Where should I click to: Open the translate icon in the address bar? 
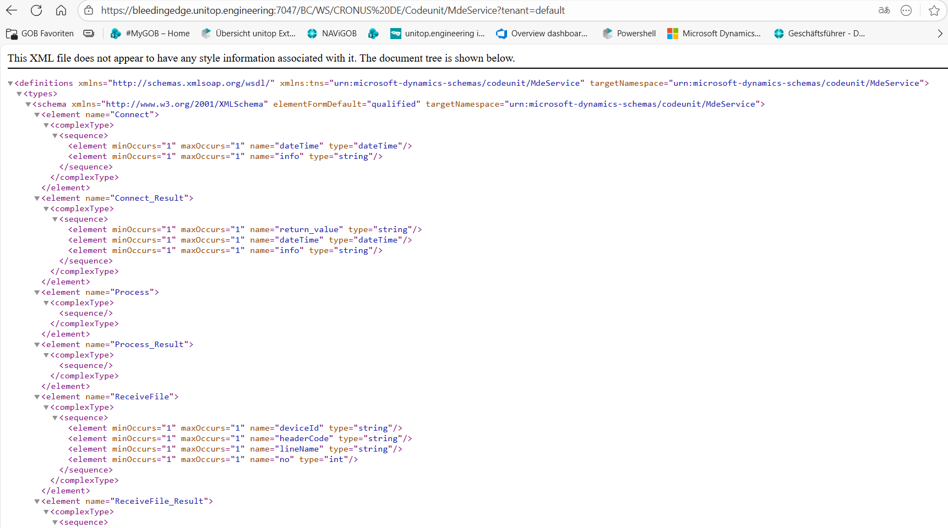click(884, 10)
